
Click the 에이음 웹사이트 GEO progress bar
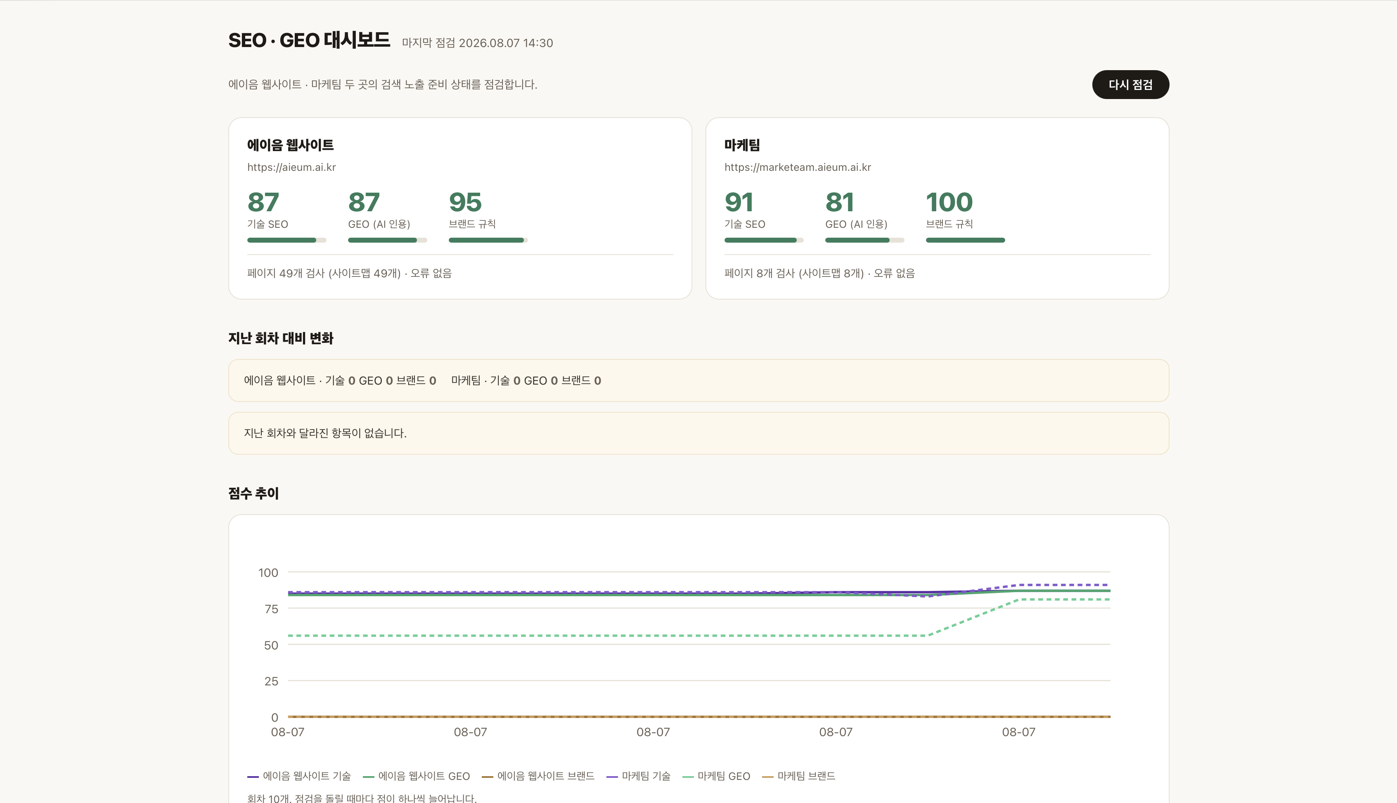click(x=387, y=241)
